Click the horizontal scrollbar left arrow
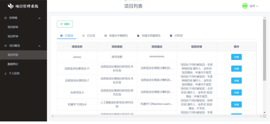 pyautogui.click(x=52, y=116)
